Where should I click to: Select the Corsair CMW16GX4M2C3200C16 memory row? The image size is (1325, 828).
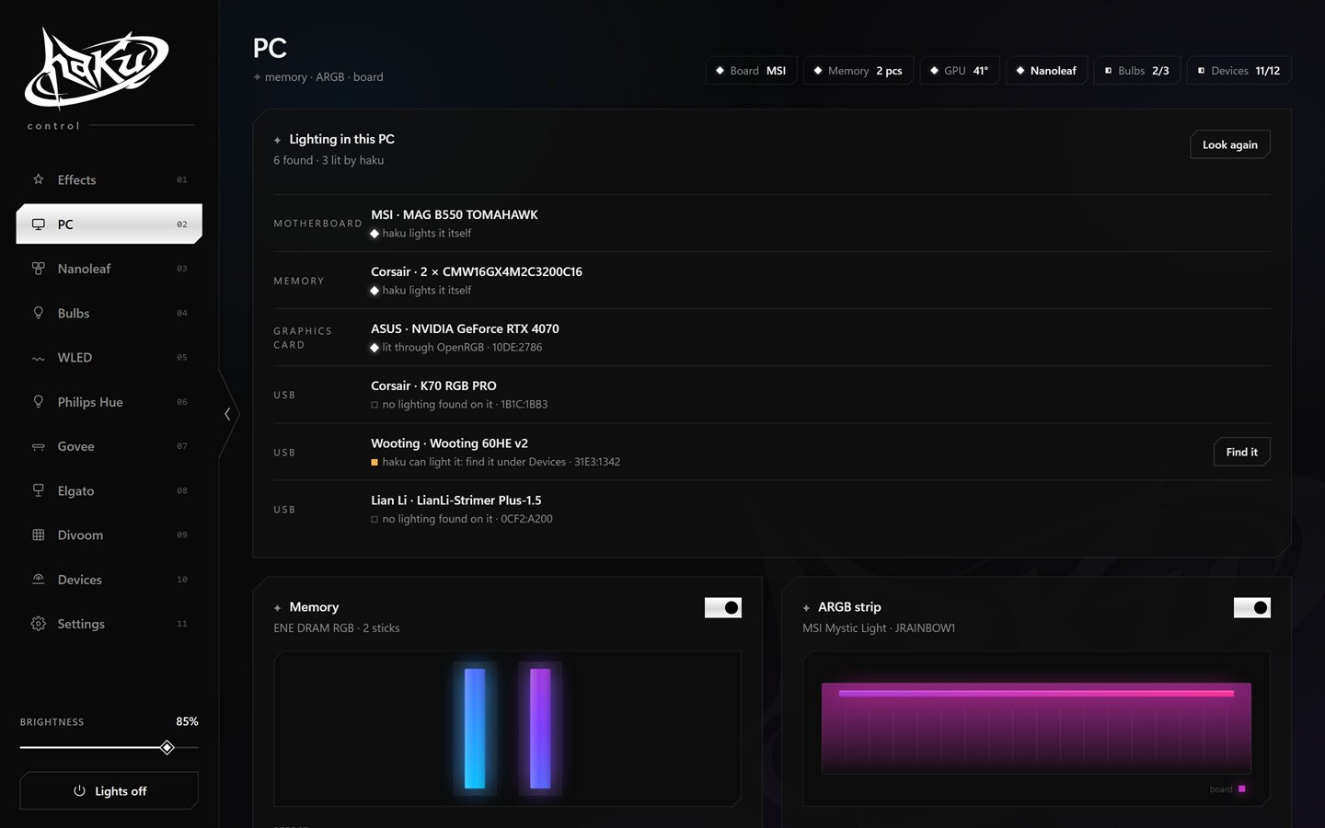pyautogui.click(x=772, y=281)
